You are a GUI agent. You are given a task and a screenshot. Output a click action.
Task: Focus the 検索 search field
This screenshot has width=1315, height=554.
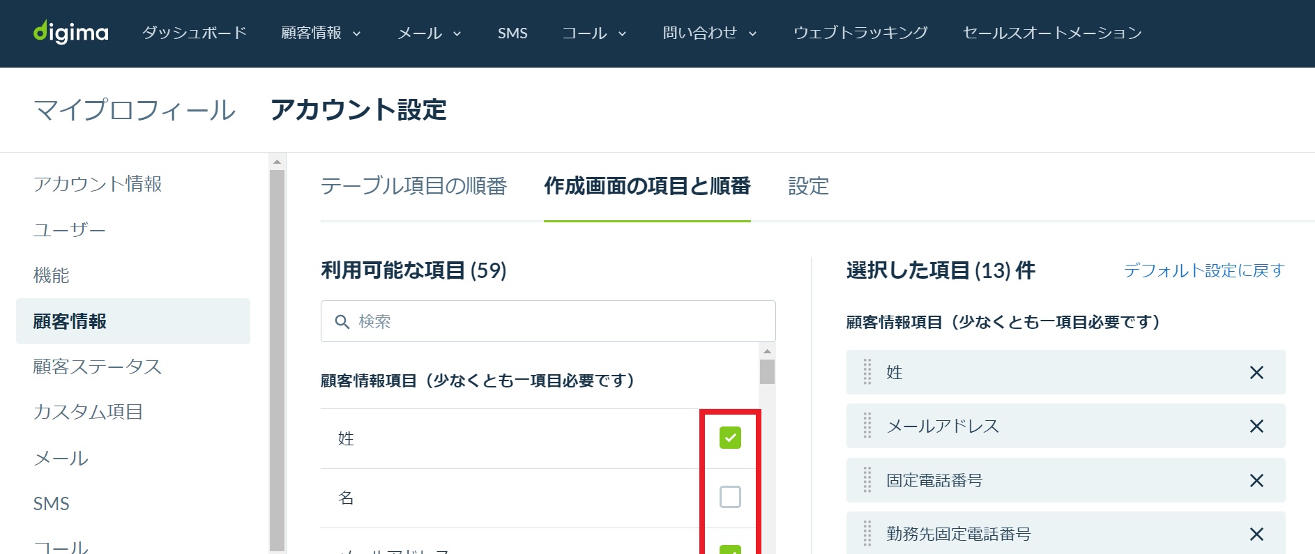[548, 321]
